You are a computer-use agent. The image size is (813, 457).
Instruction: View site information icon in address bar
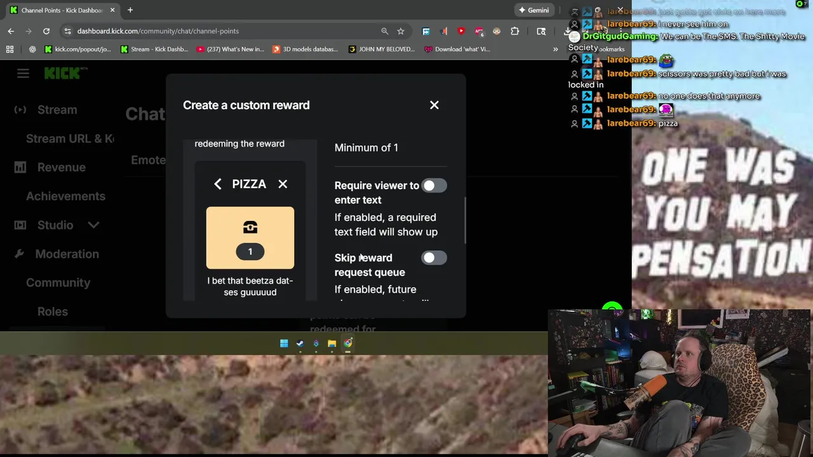coord(67,31)
